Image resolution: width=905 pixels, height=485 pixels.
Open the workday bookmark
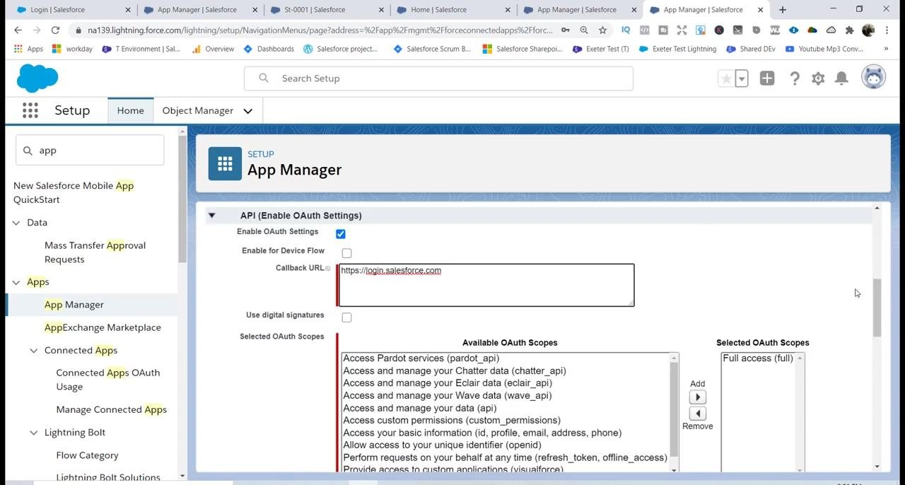73,49
